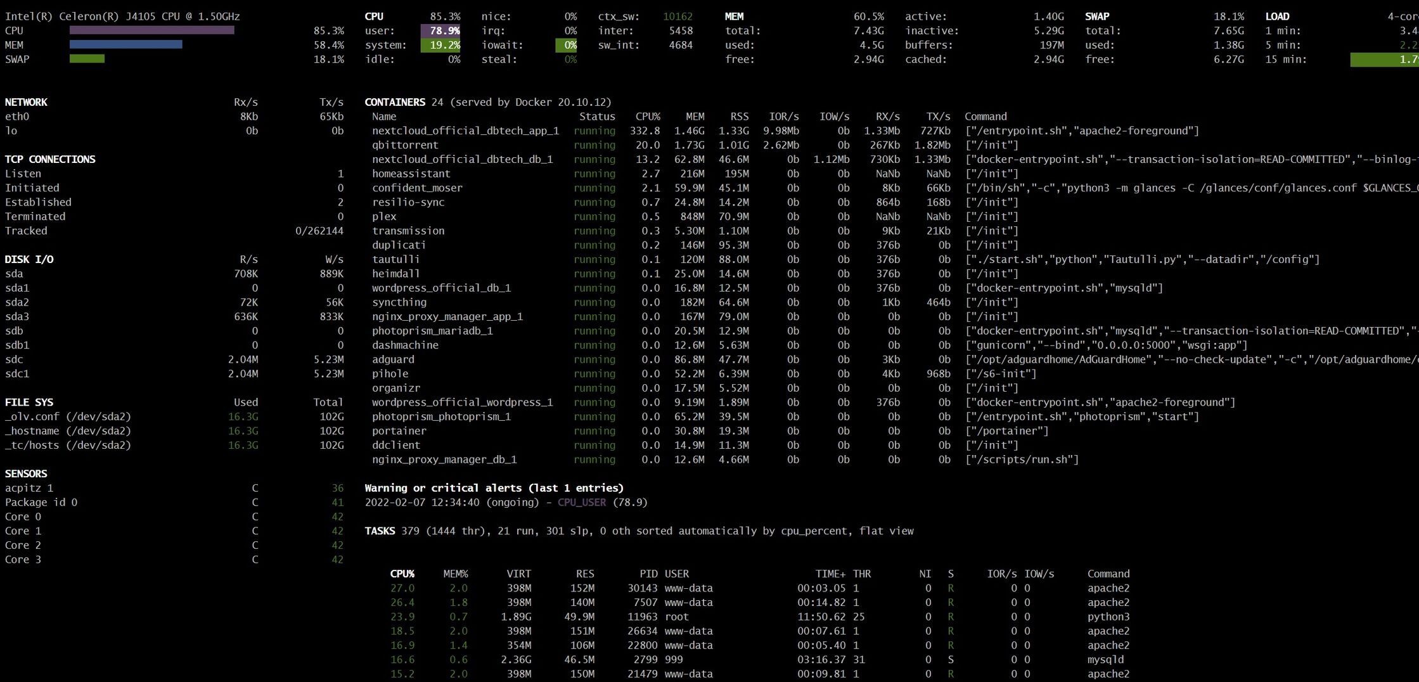The width and height of the screenshot is (1419, 682).
Task: Select the lo network interface label
Action: coord(11,131)
